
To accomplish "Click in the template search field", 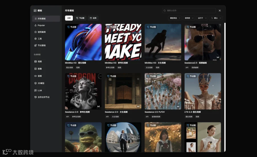I will pos(189,11).
